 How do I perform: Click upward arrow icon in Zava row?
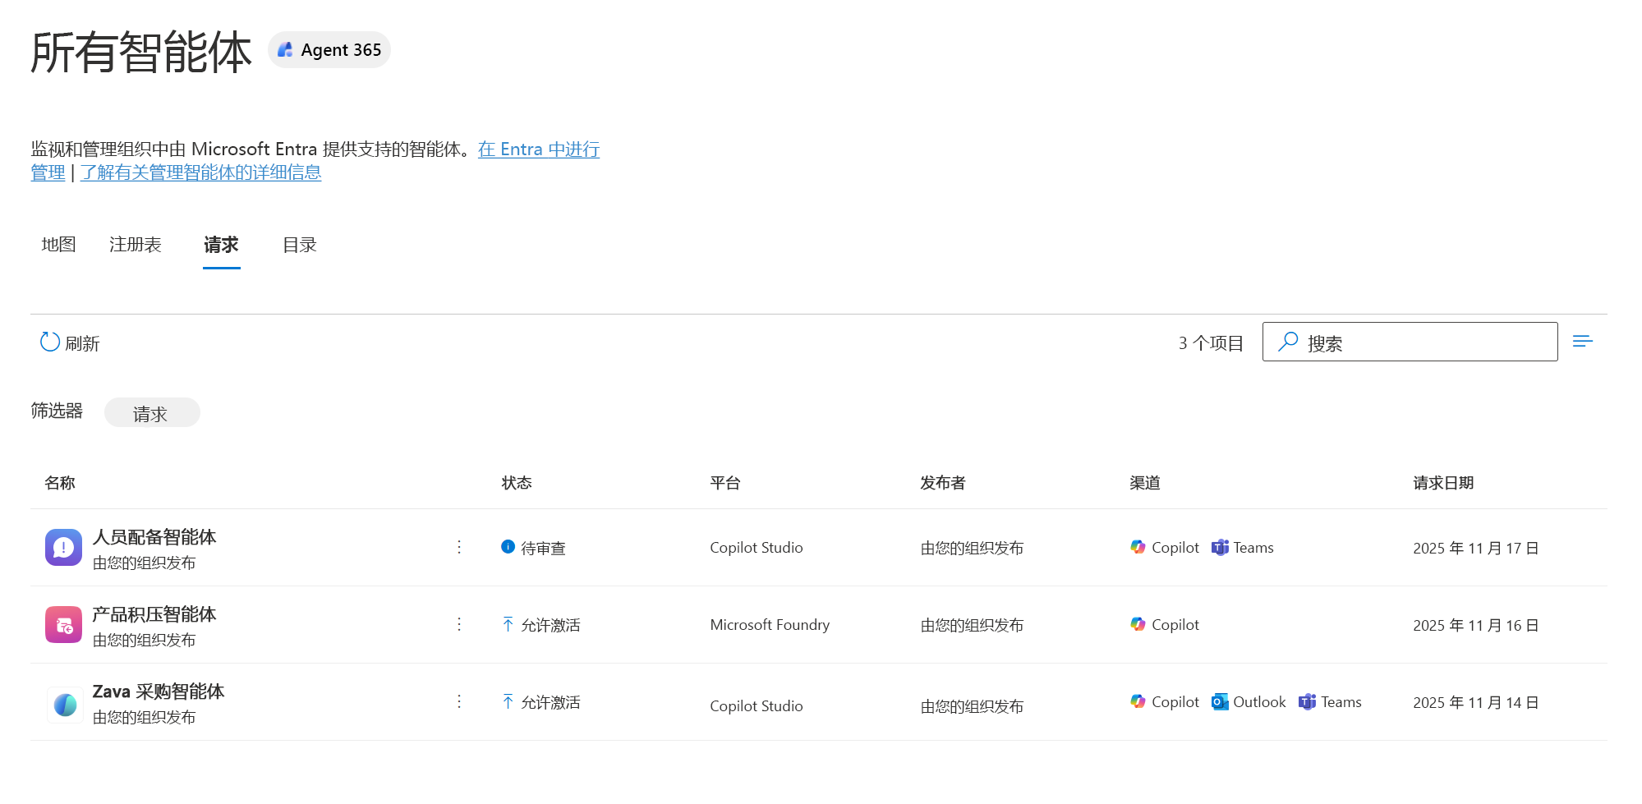pyautogui.click(x=508, y=701)
